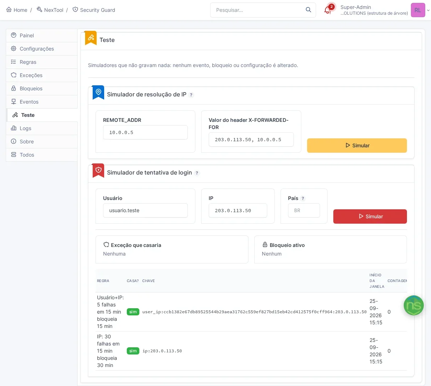The image size is (431, 386).
Task: Click the Security Guard shield icon in breadcrumb
Action: point(75,10)
